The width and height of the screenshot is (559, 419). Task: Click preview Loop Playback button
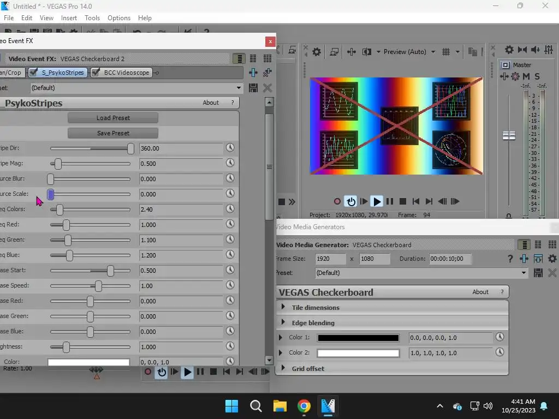[x=351, y=202]
